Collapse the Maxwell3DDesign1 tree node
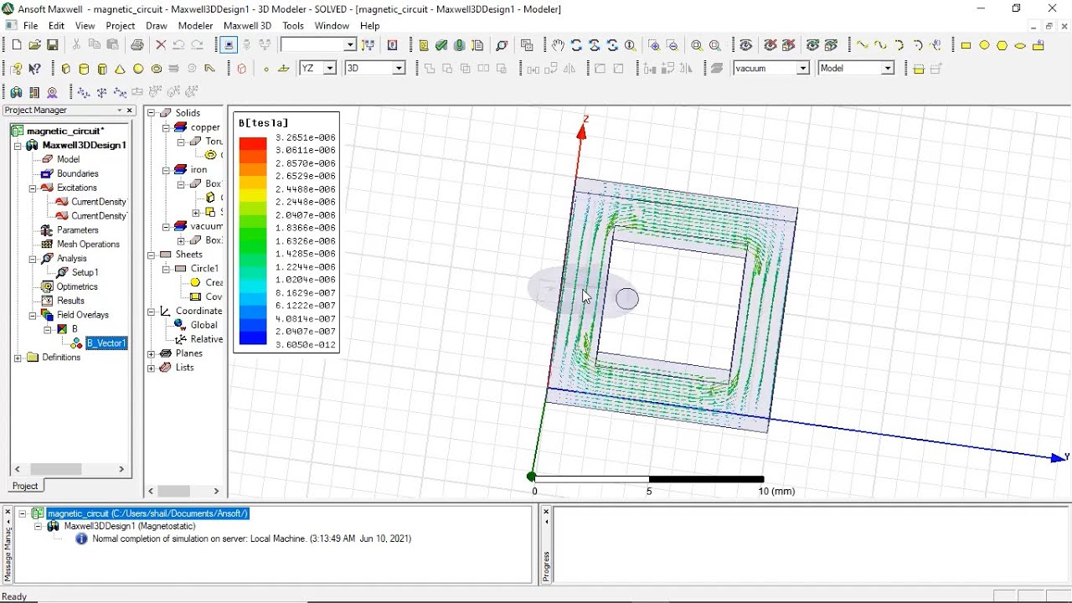The width and height of the screenshot is (1072, 603). [18, 146]
